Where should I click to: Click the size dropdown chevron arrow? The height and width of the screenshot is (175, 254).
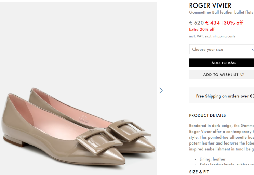pyautogui.click(x=252, y=50)
